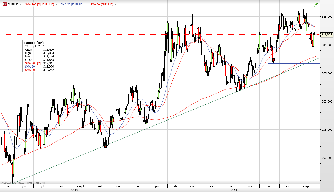Click the 2014 year label on time axis
Viewport: 334px width, 192px height.
coord(234,190)
